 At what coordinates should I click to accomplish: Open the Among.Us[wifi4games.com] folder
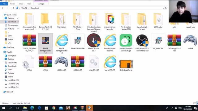tap(29, 22)
